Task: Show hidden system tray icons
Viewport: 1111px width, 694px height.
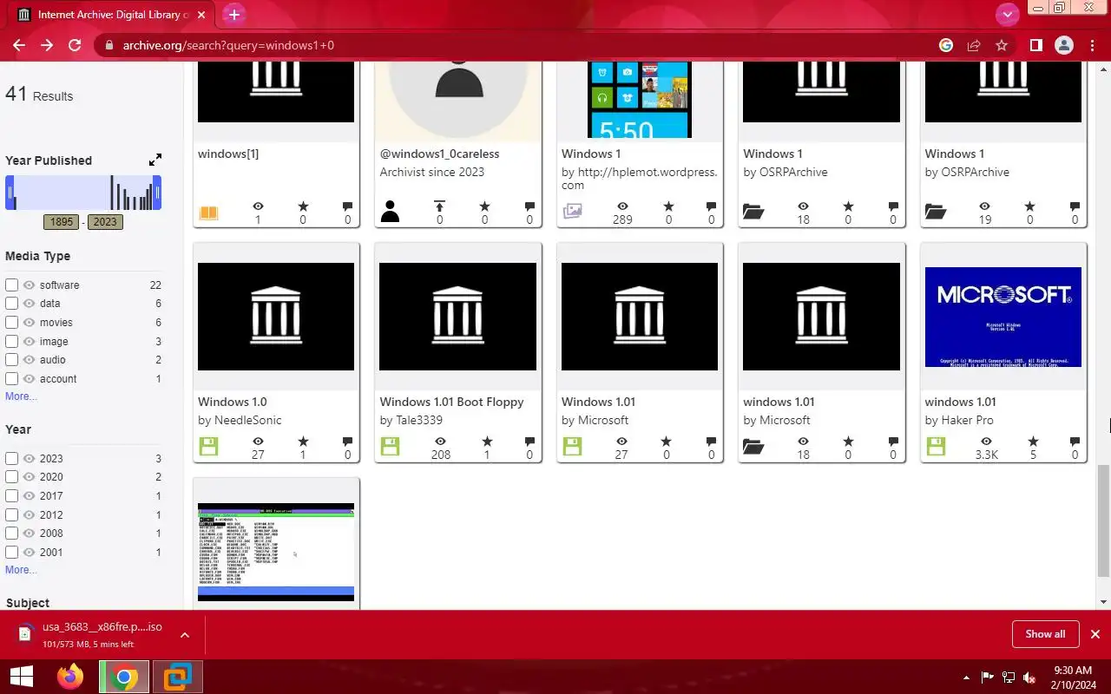Action: [x=966, y=678]
